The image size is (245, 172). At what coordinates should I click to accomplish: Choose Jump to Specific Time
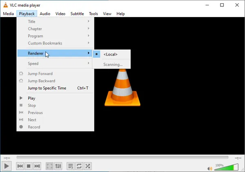pyautogui.click(x=47, y=88)
